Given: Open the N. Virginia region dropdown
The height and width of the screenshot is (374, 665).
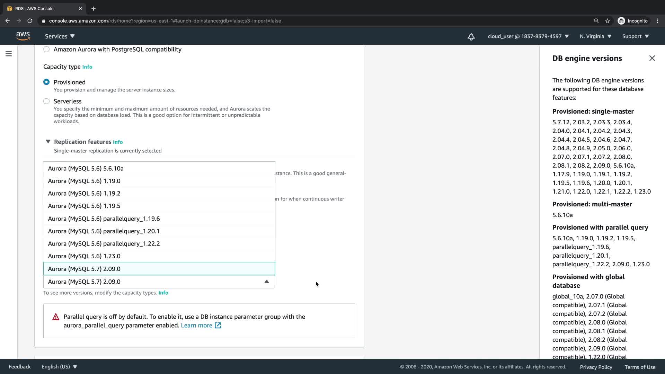Looking at the screenshot, I should [x=595, y=36].
